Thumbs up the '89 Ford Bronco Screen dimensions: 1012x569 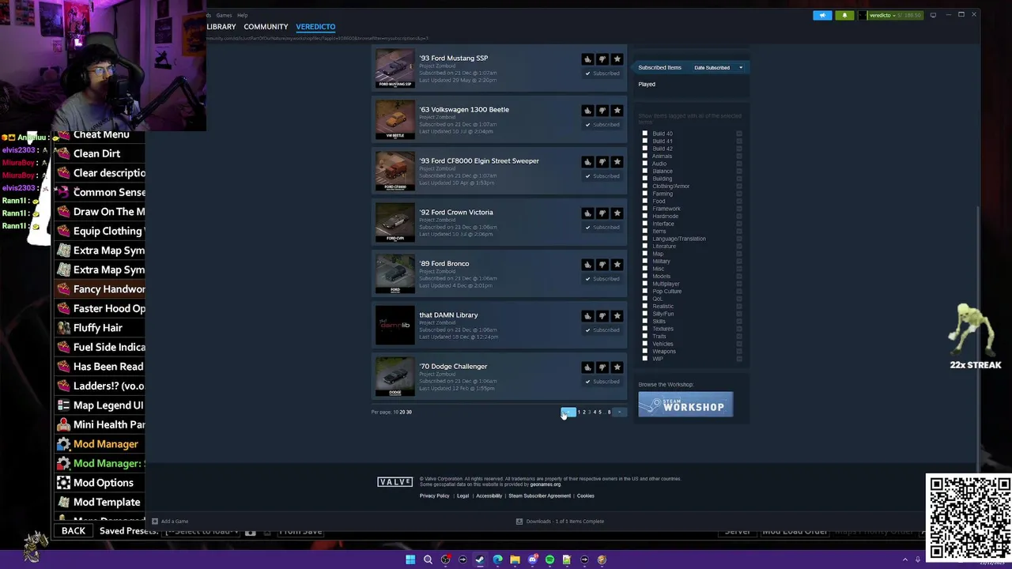pyautogui.click(x=587, y=265)
